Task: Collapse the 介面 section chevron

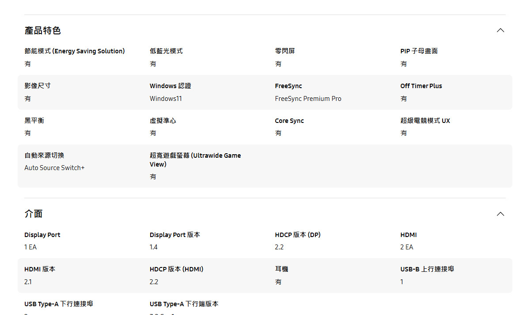Action: (x=500, y=214)
